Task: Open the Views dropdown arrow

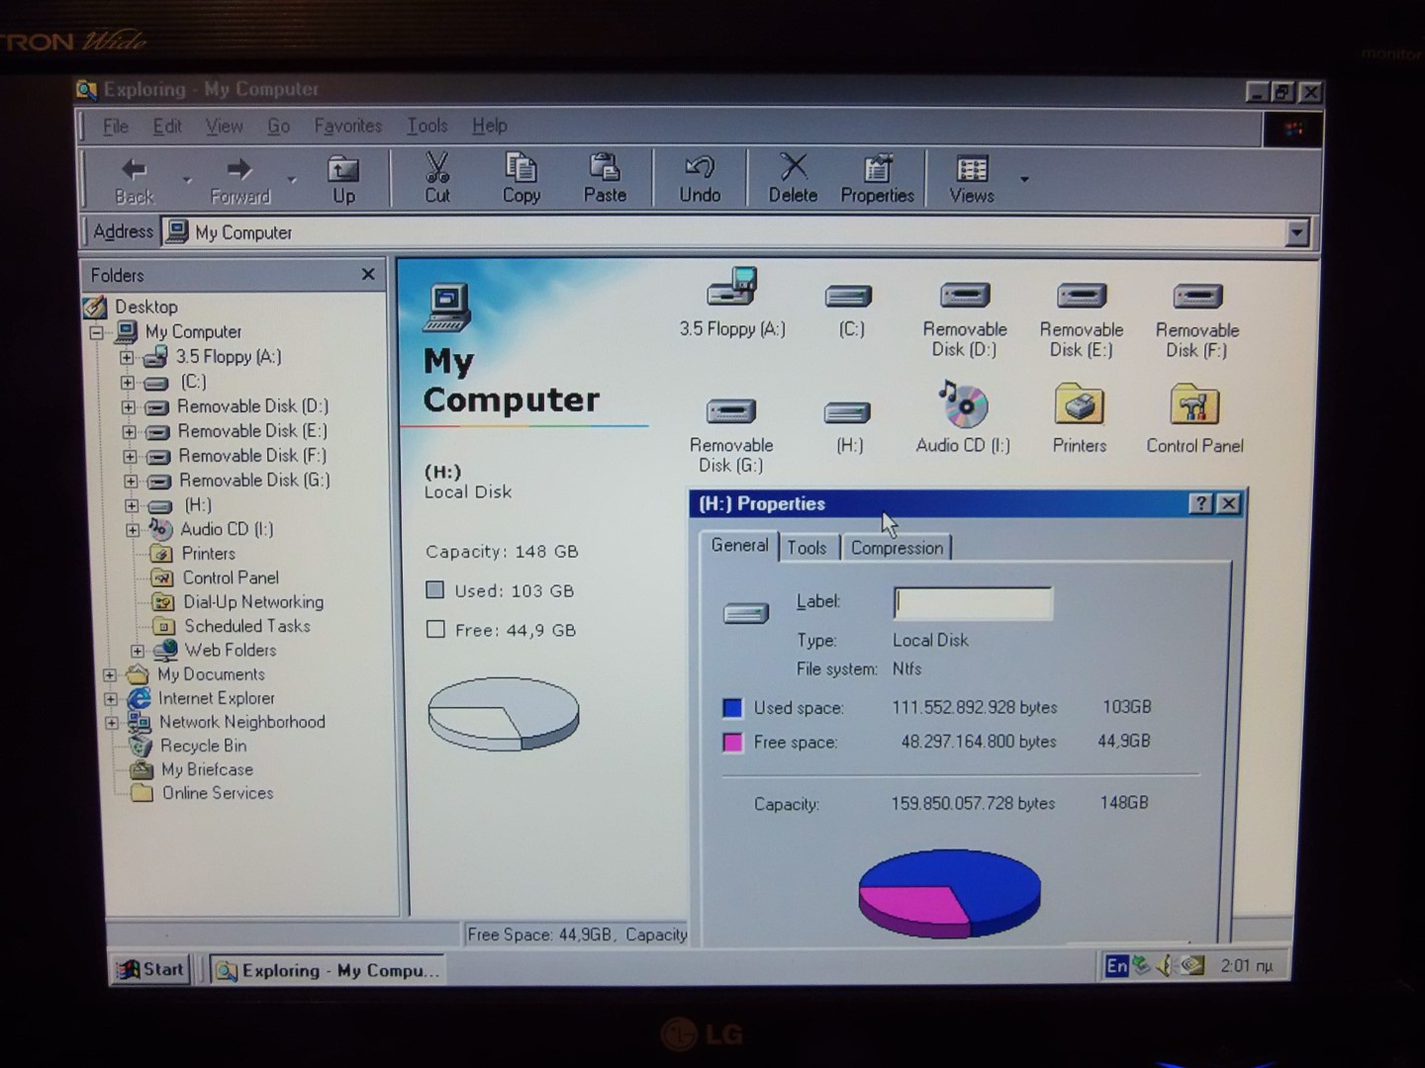Action: pyautogui.click(x=1024, y=180)
